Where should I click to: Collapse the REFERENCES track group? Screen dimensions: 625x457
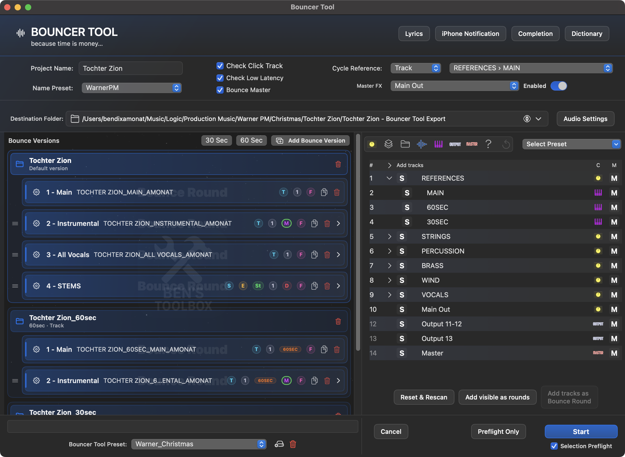coord(389,178)
